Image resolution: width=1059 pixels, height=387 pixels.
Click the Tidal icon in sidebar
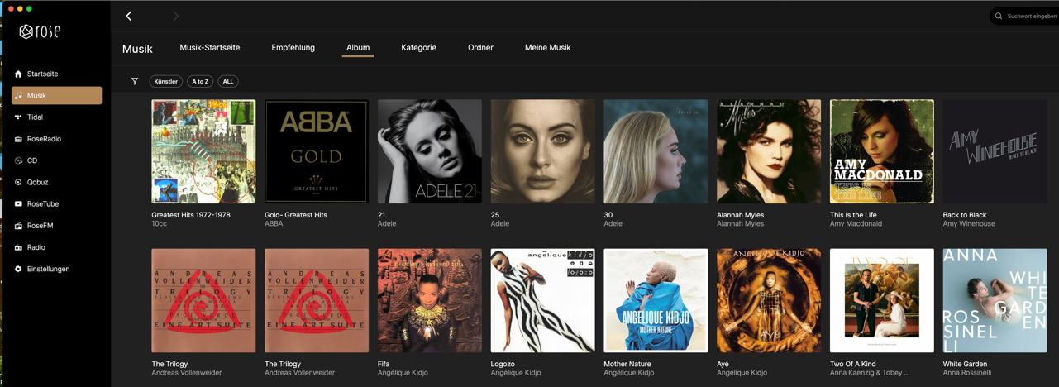pos(18,117)
